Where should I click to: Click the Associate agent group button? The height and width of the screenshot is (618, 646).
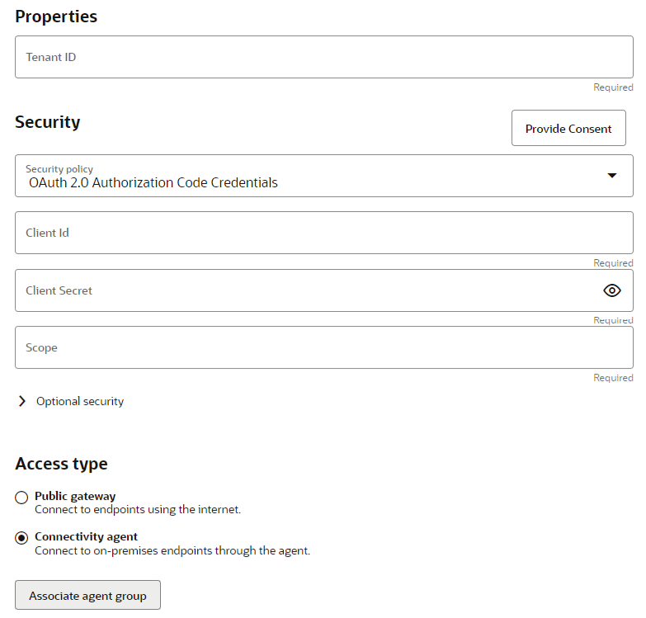click(87, 596)
